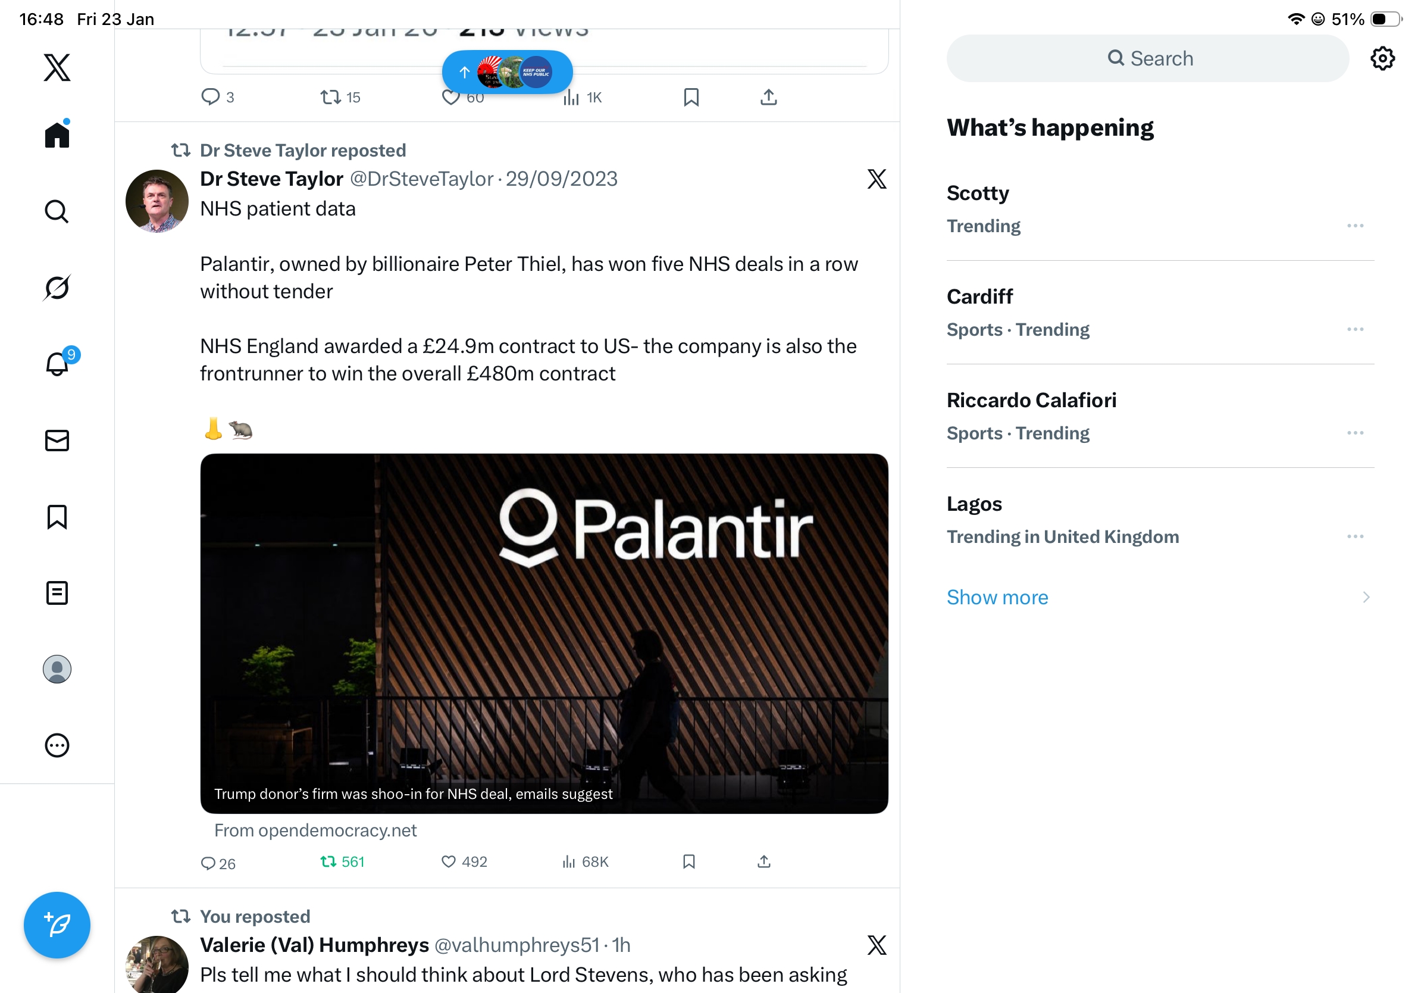The image size is (1421, 993).
Task: Tap the compose new post button
Action: tap(57, 925)
